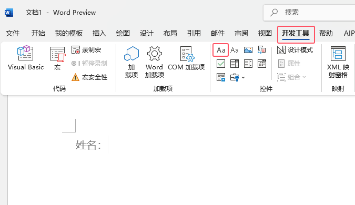Image resolution: width=355 pixels, height=205 pixels.
Task: Insert Building Block Gallery content control
Action: coord(262,50)
